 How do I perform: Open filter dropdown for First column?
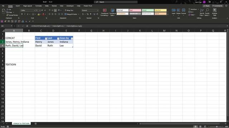pyautogui.click(x=46, y=38)
